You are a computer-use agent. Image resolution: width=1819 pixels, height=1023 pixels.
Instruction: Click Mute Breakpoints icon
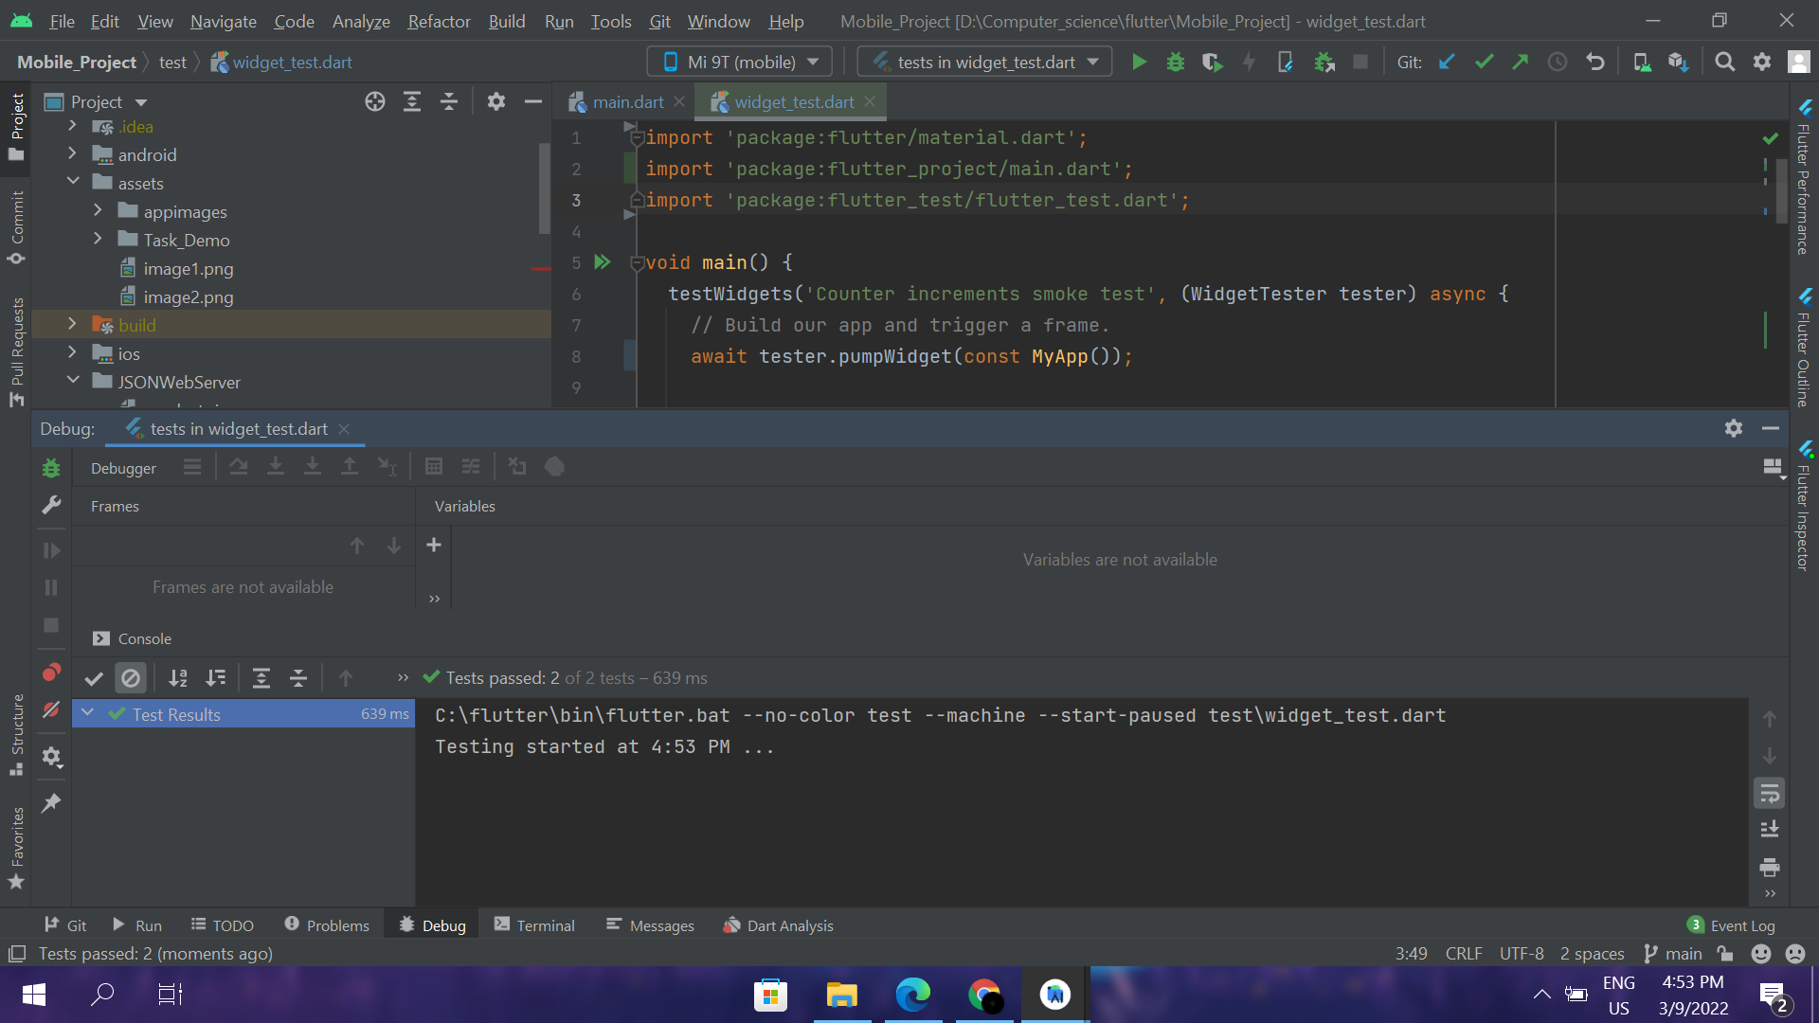point(51,710)
